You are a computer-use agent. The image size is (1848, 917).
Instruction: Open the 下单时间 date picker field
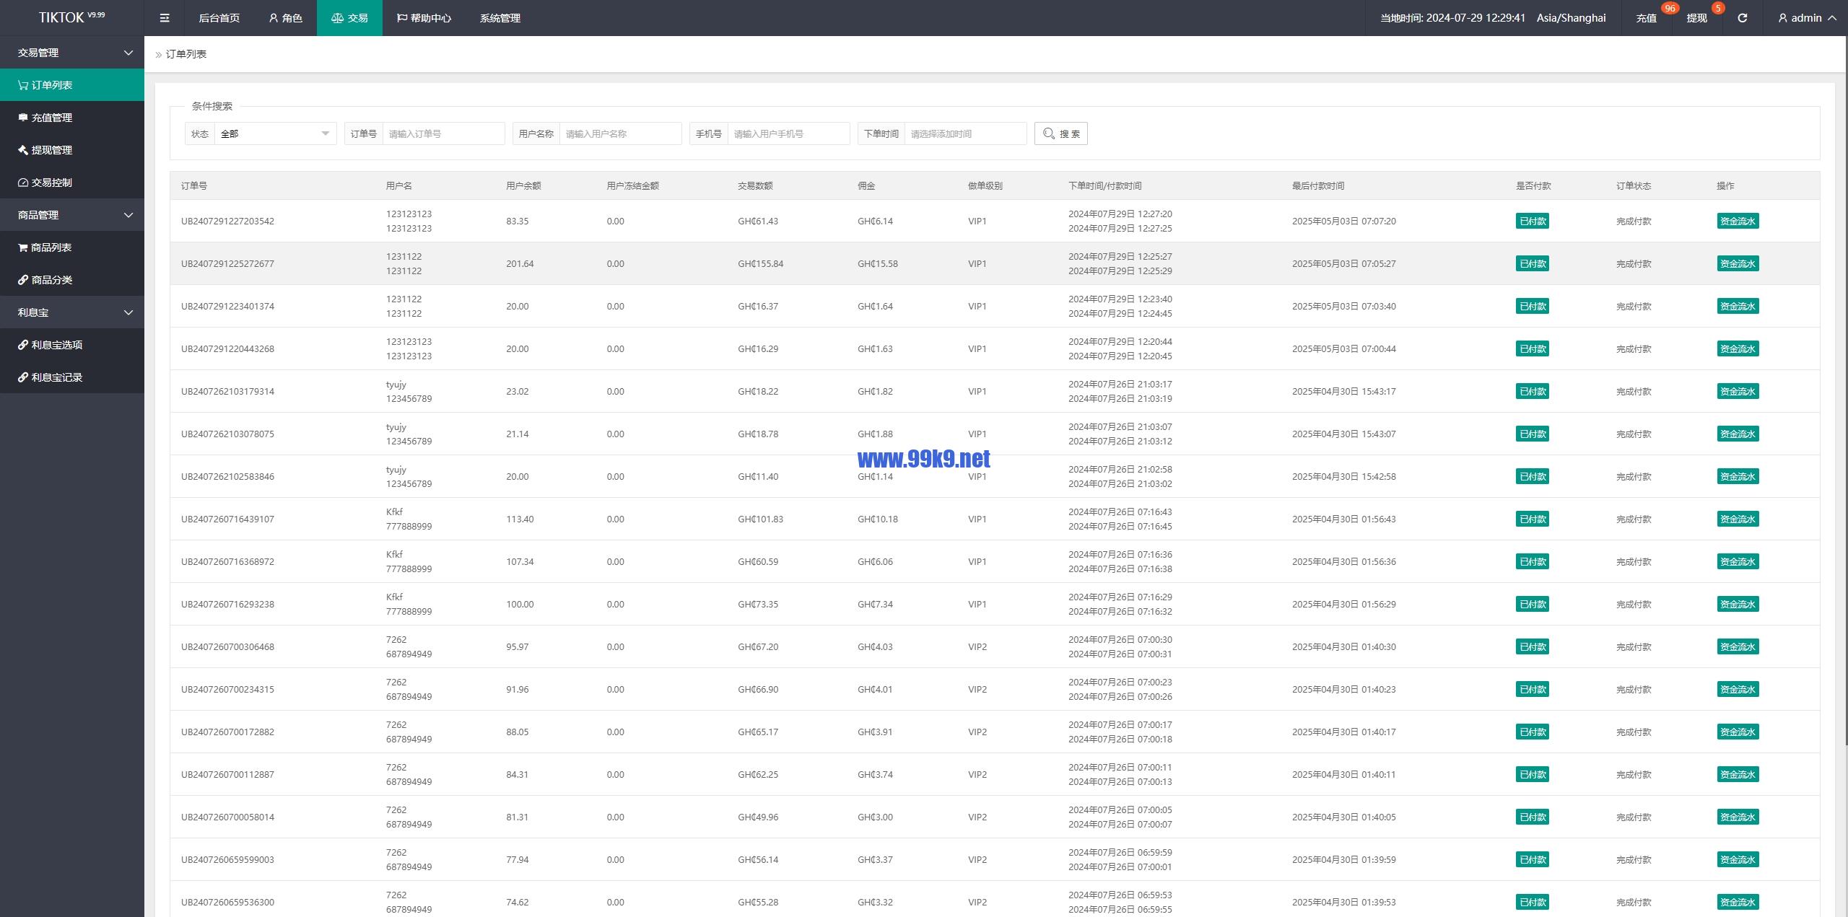(x=965, y=133)
